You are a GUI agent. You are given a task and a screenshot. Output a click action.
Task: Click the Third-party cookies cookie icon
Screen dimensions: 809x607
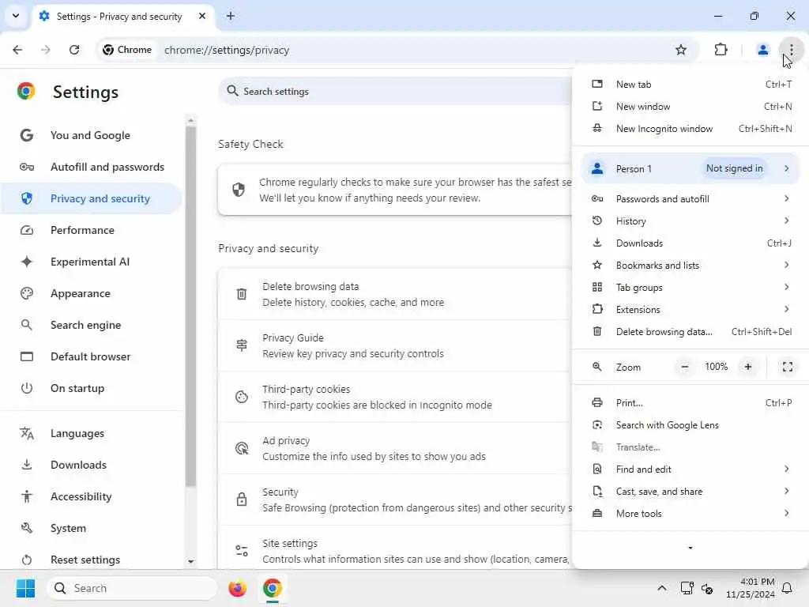click(x=242, y=397)
